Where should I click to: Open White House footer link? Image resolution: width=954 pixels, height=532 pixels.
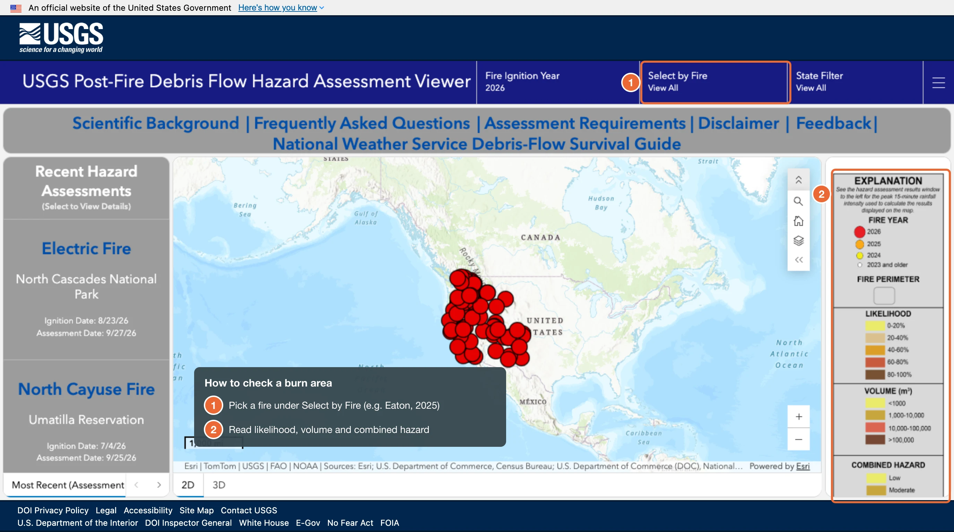click(264, 523)
